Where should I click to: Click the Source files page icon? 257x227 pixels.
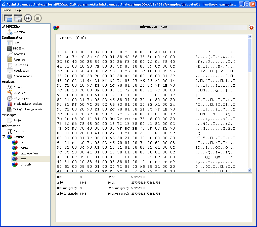(x=10, y=65)
